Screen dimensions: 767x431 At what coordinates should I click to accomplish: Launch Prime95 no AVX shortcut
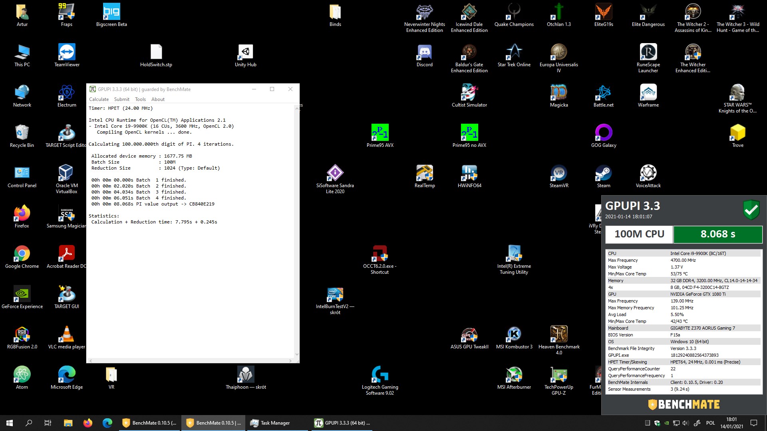(469, 136)
